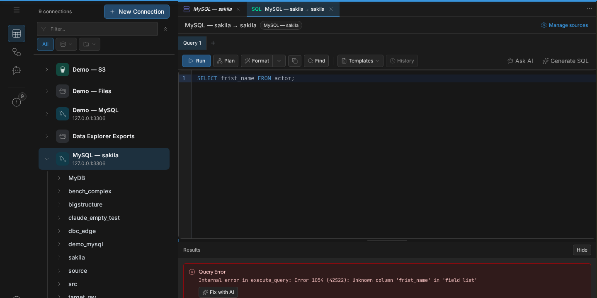Click Ask AI

pyautogui.click(x=520, y=61)
